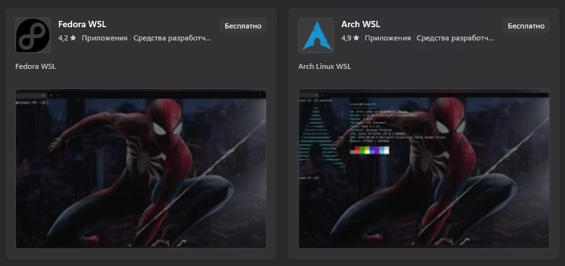The width and height of the screenshot is (565, 266).
Task: Get Fedora WSL with the Бесплатно button
Action: 243,26
